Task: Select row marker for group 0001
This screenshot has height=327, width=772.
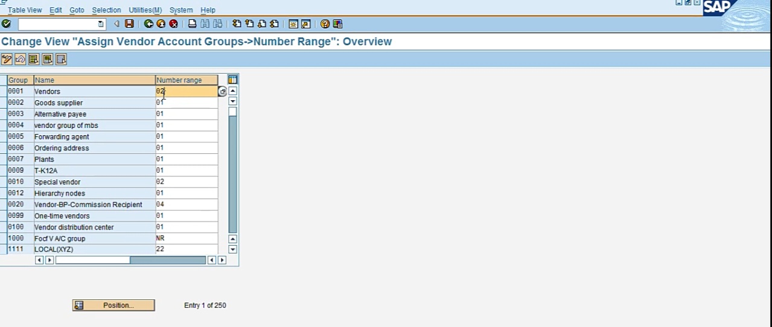Action: (x=3, y=91)
